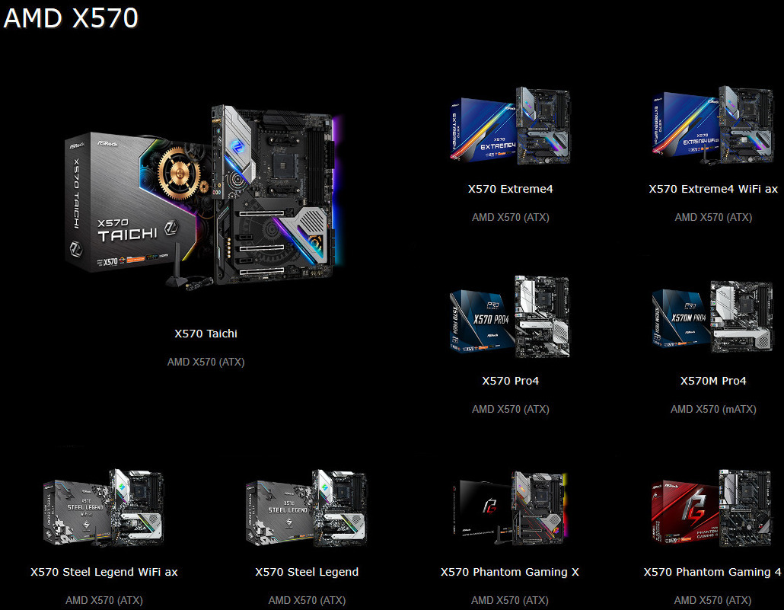Image resolution: width=784 pixels, height=610 pixels.
Task: Open the X570M Pro4 title link
Action: coord(713,381)
